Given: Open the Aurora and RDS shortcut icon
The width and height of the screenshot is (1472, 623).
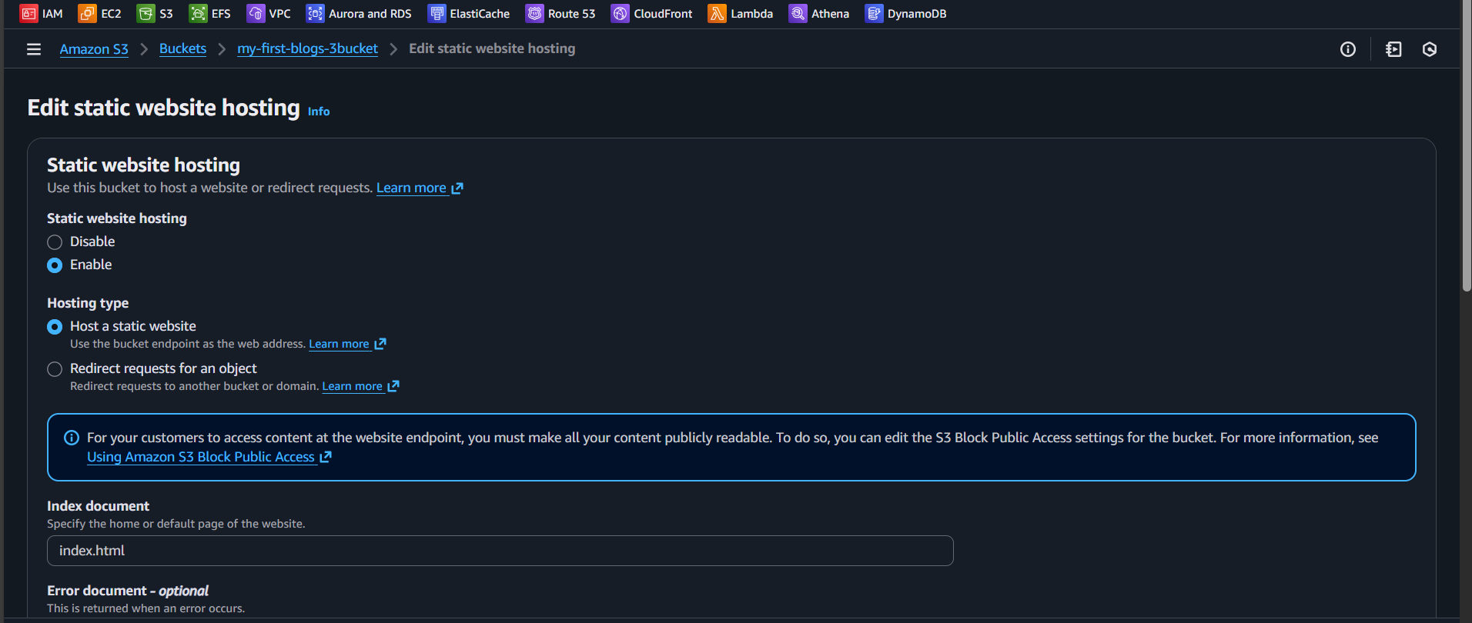Looking at the screenshot, I should click(315, 14).
